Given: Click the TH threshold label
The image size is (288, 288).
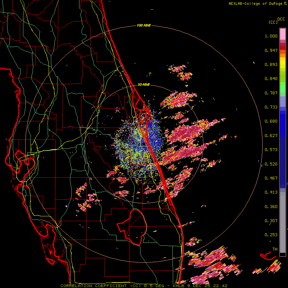Looking at the screenshot, I should click(275, 249).
